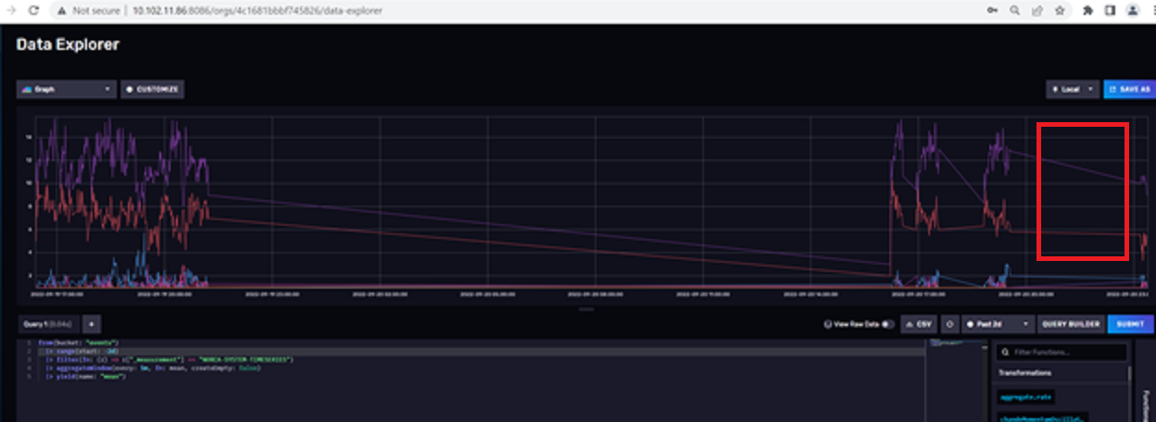Open the Past 2d time range dropdown
The image size is (1156, 422).
[x=998, y=325]
